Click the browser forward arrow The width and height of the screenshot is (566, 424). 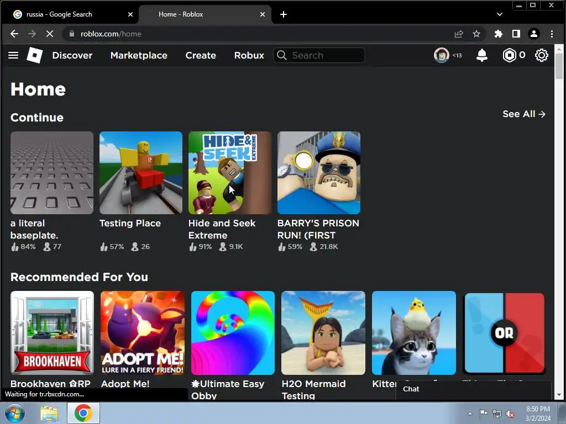(x=32, y=34)
